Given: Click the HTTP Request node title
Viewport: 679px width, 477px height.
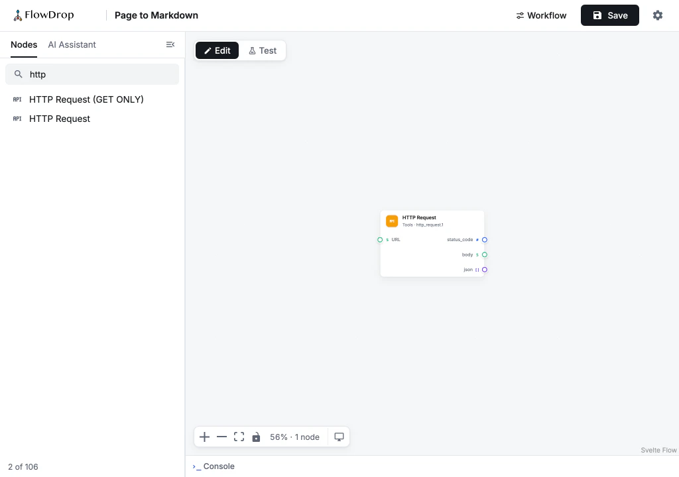Looking at the screenshot, I should pos(419,218).
